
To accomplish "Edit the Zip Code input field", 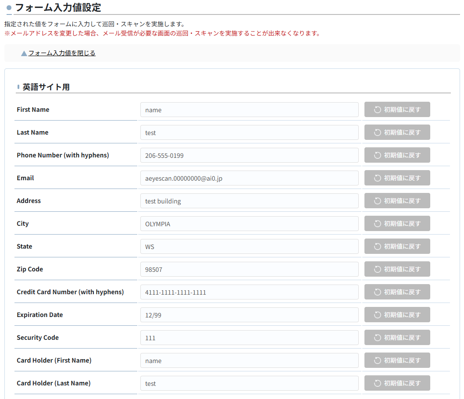I will [249, 269].
